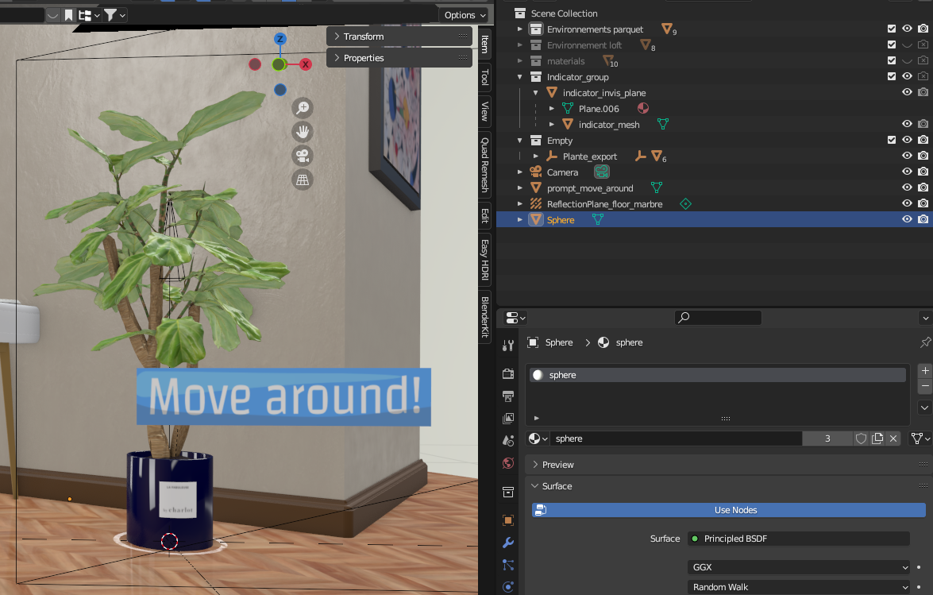Open the Output properties printer tab
Screen dimensions: 933x595
coord(508,396)
